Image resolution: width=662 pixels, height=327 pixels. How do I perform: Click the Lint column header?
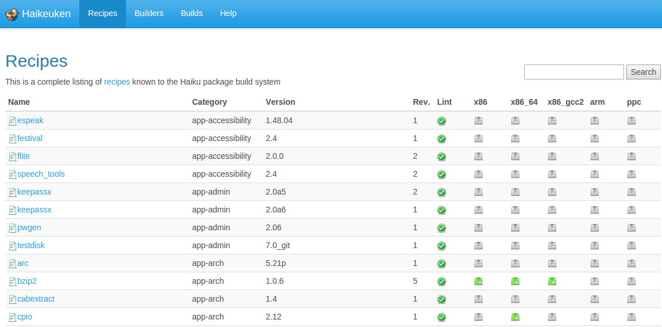tap(445, 102)
